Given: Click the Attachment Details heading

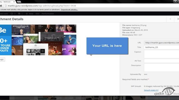Looking at the screenshot, I should (11, 19).
